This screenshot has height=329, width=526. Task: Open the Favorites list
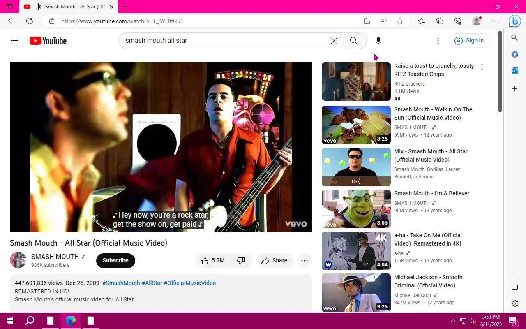click(422, 21)
